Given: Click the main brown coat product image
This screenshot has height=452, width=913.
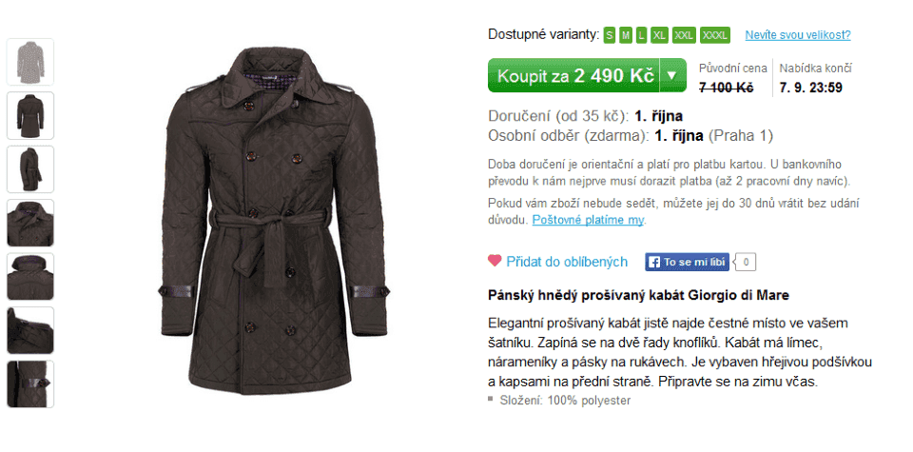Looking at the screenshot, I should (274, 222).
